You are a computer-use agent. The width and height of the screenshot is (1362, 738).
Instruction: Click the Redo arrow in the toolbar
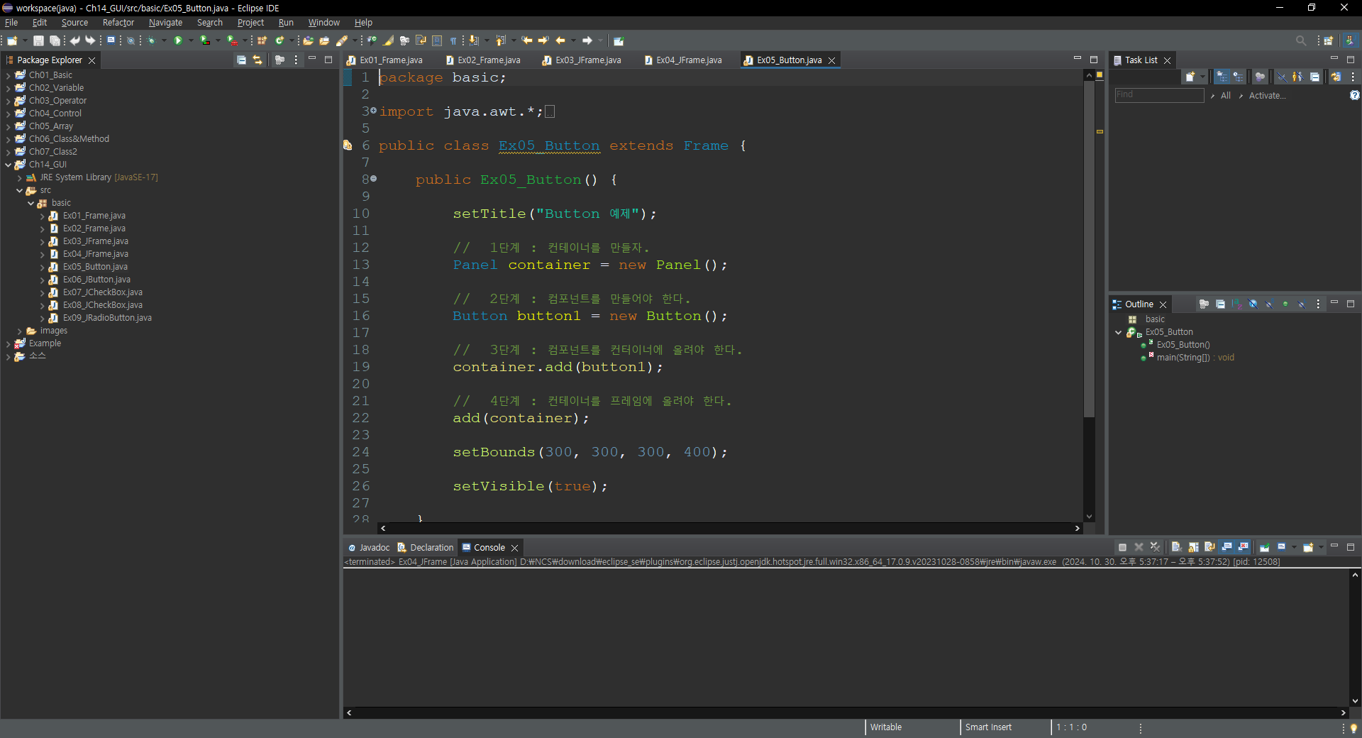pyautogui.click(x=90, y=41)
